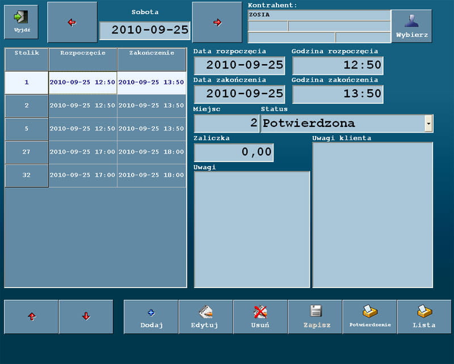Click the Godzina rozpoczęcia time field

click(x=338, y=65)
